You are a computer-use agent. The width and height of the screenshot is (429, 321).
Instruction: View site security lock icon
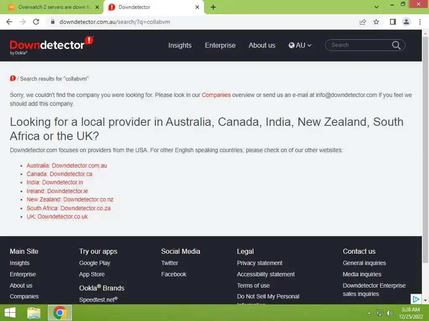click(53, 22)
